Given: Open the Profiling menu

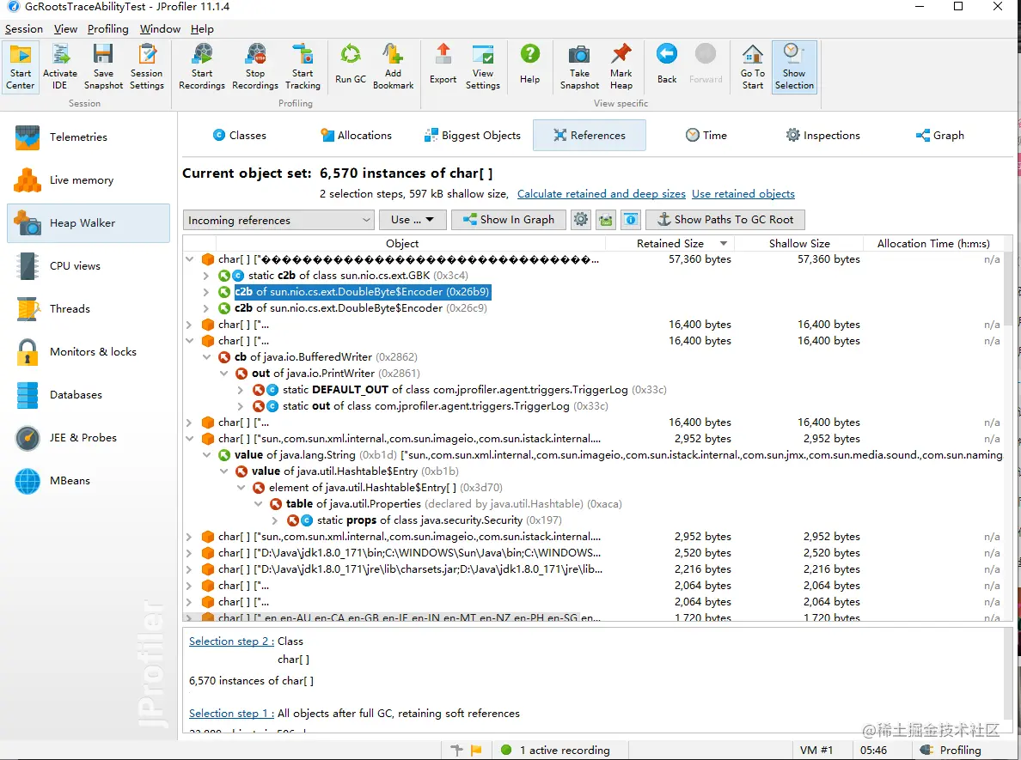Looking at the screenshot, I should tap(108, 29).
